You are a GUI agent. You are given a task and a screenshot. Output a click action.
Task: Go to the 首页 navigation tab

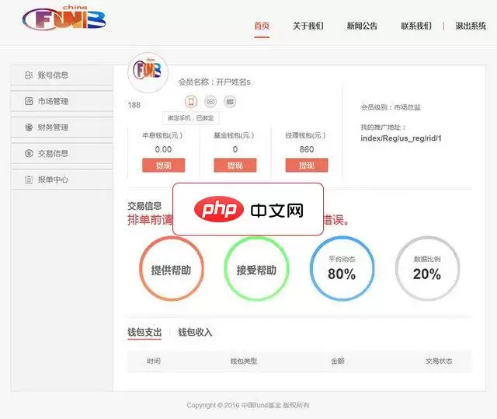tap(262, 26)
